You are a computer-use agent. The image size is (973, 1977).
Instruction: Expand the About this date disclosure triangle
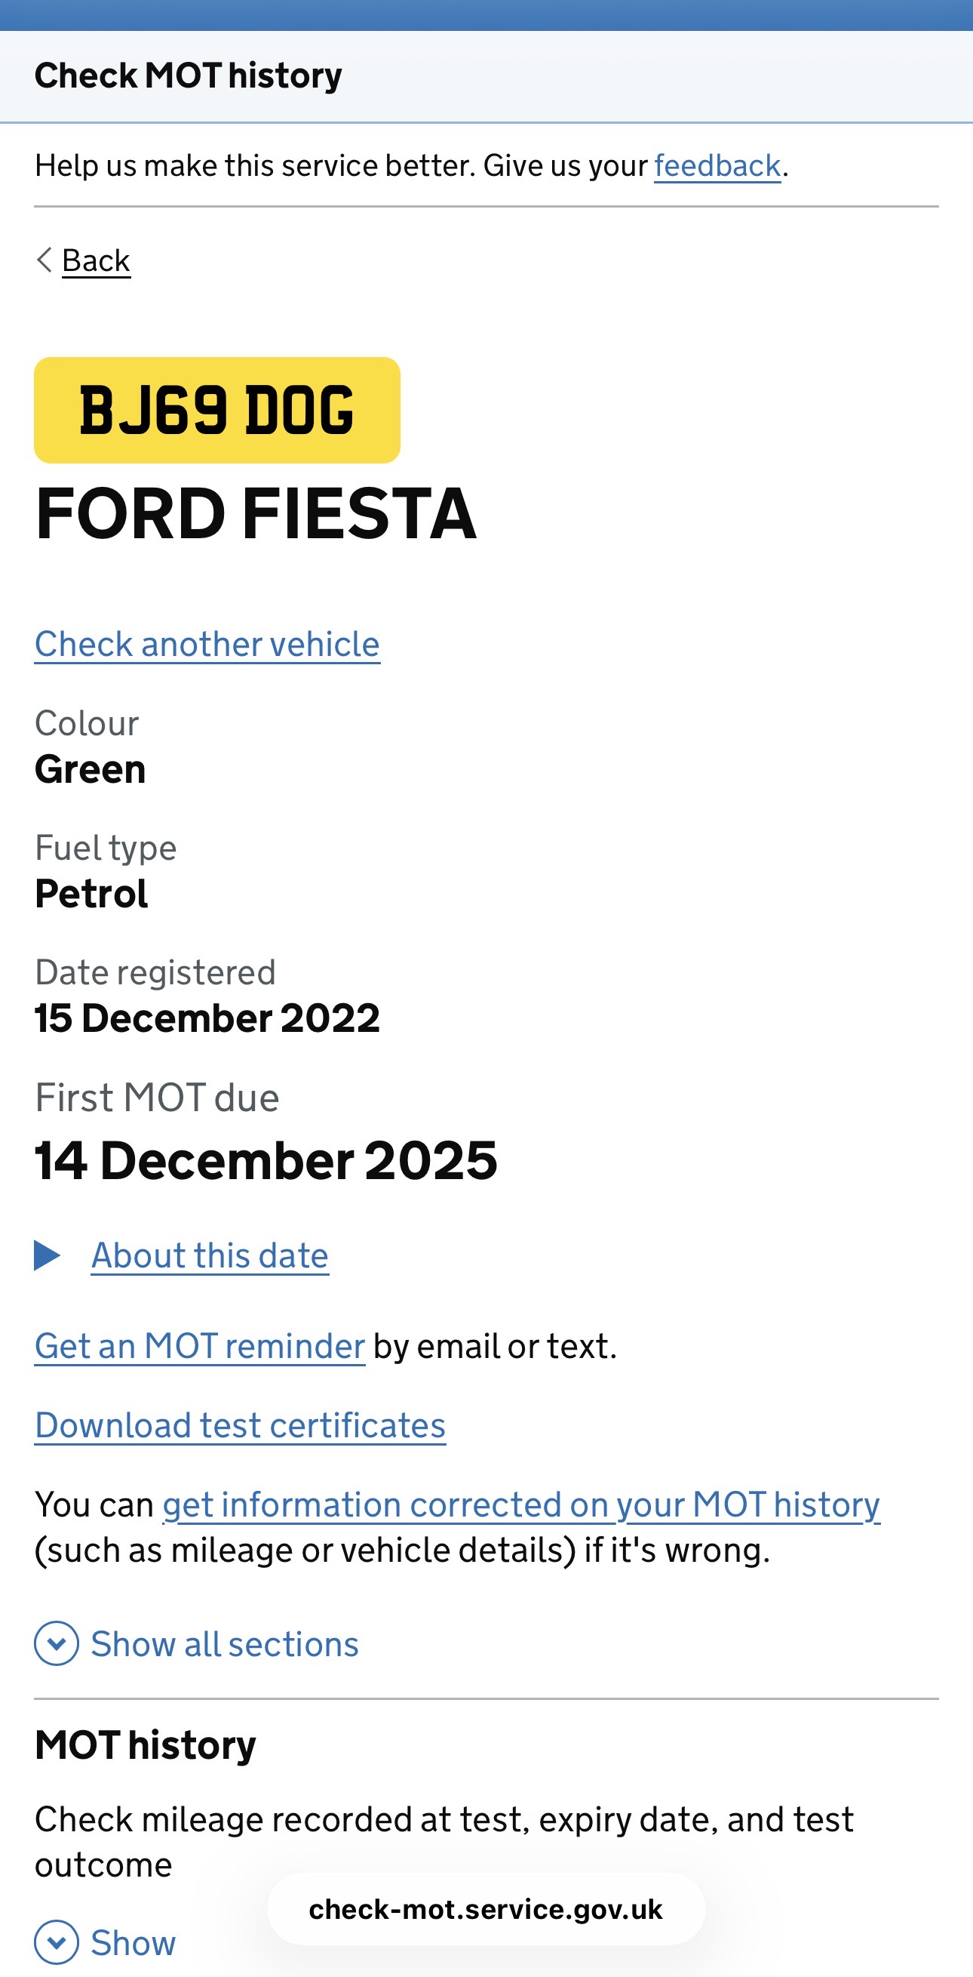click(x=48, y=1255)
